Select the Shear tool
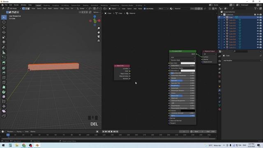263x148 pixels. coord(4,111)
